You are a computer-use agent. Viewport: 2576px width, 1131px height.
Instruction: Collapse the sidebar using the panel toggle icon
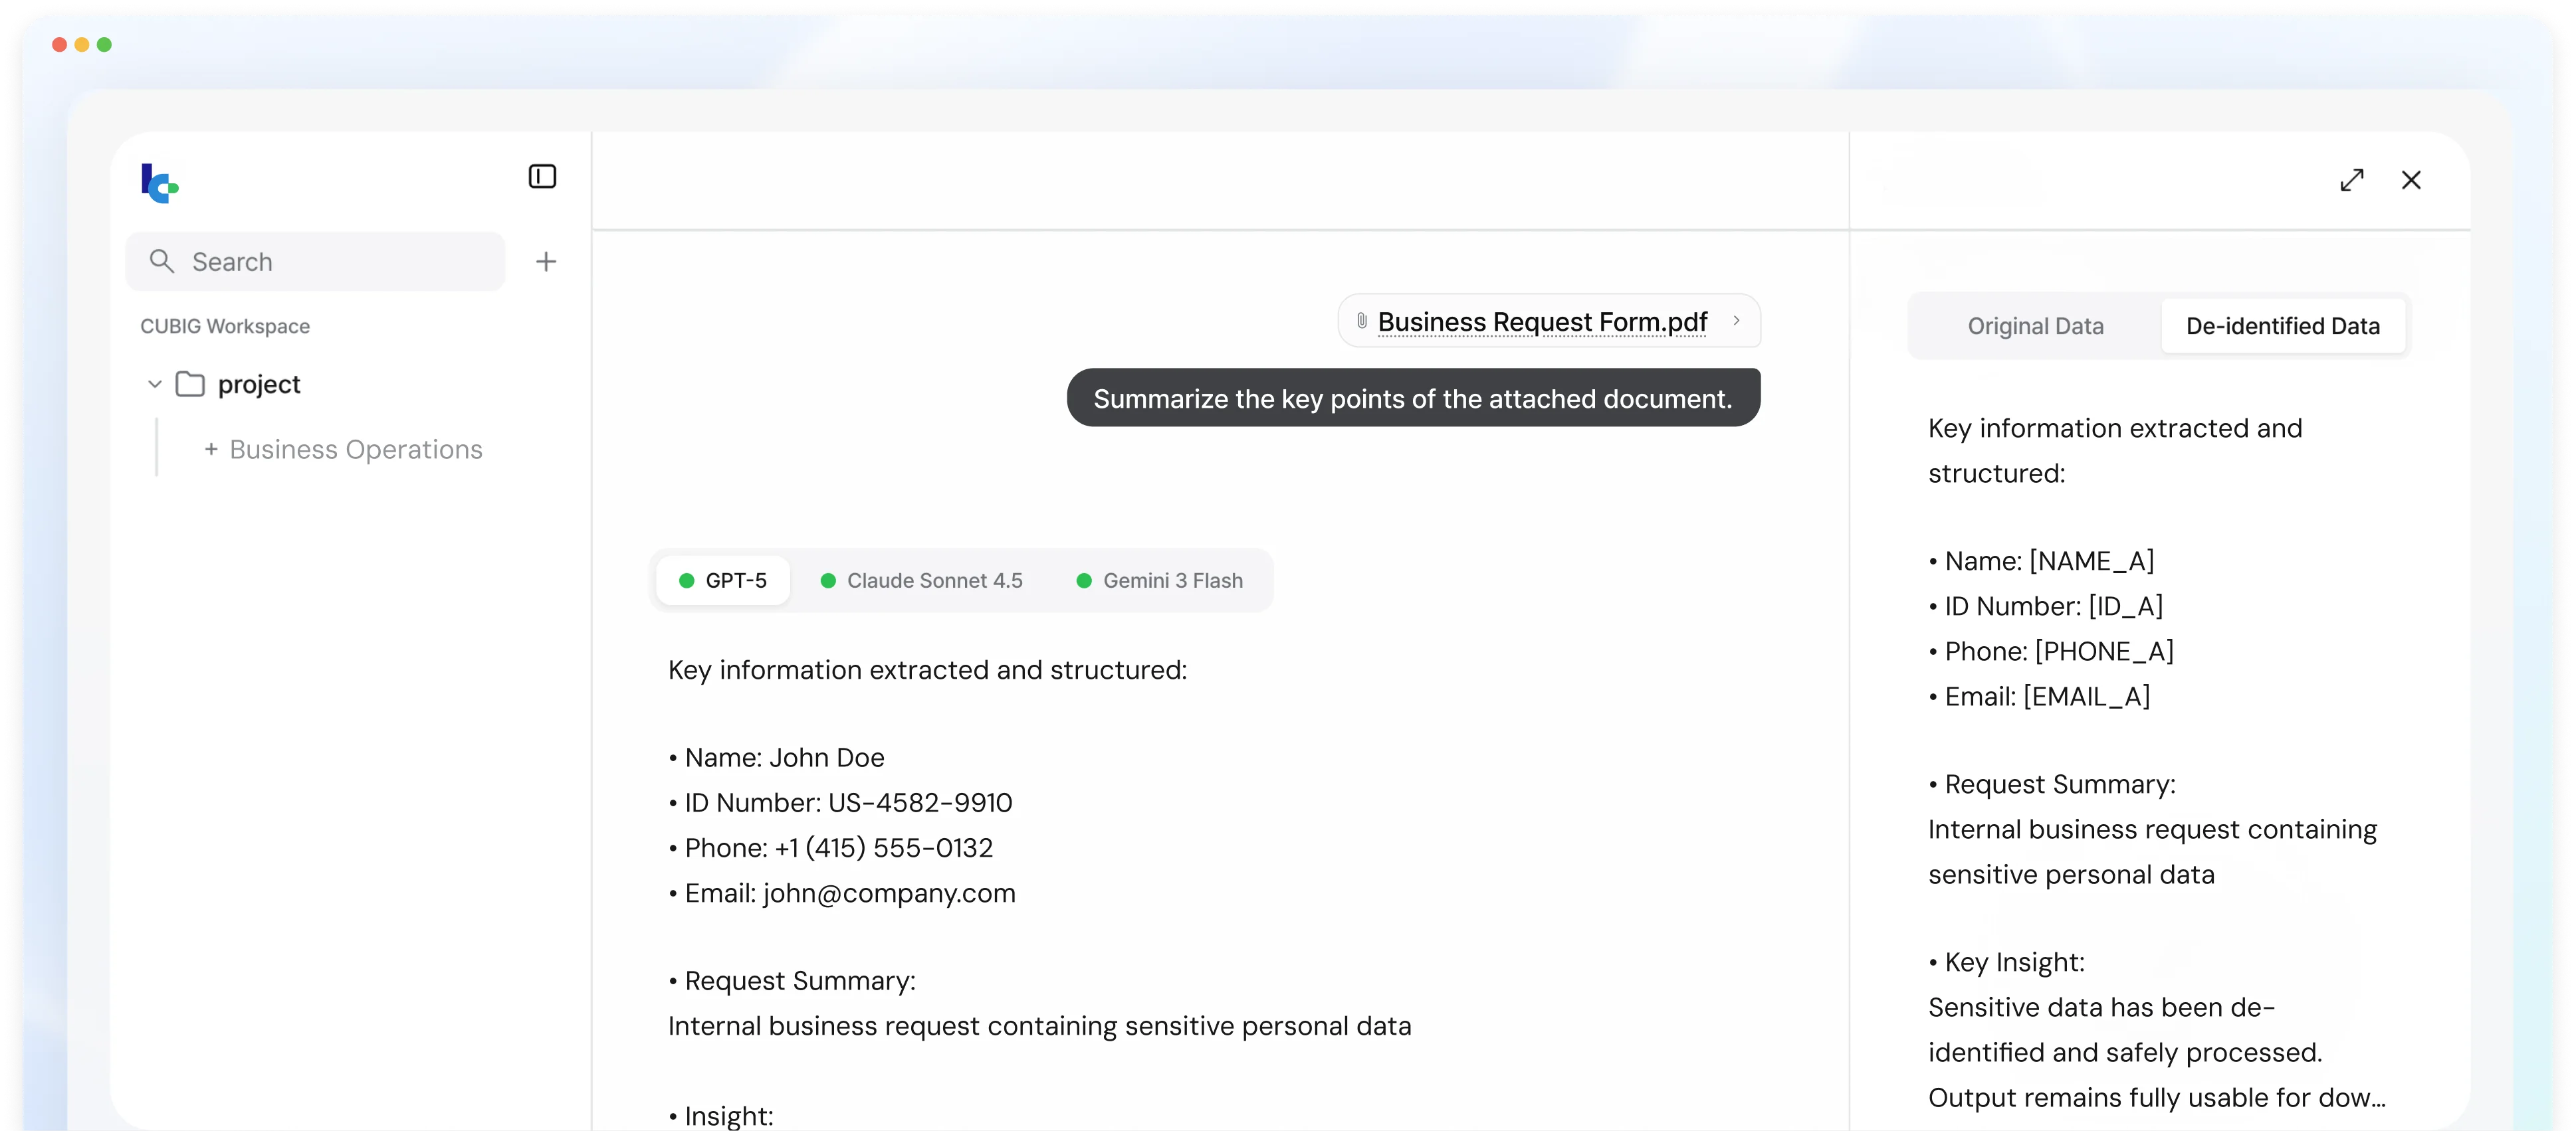coord(541,176)
